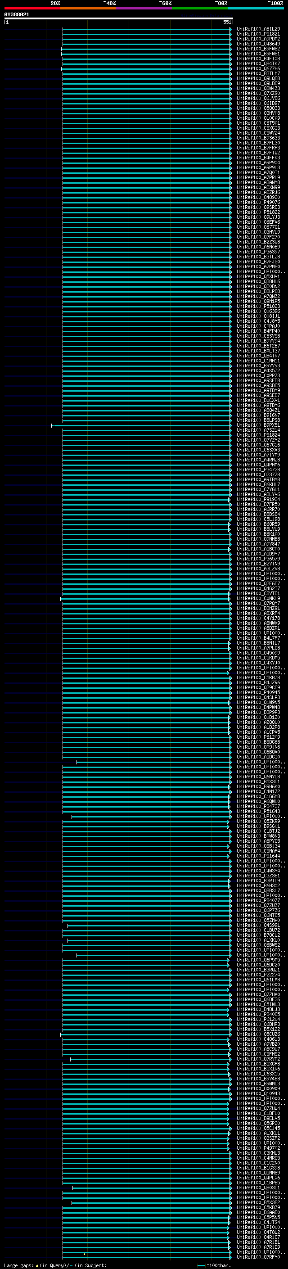Select hit UniRef100_A9P9X4

pos(258,163)
